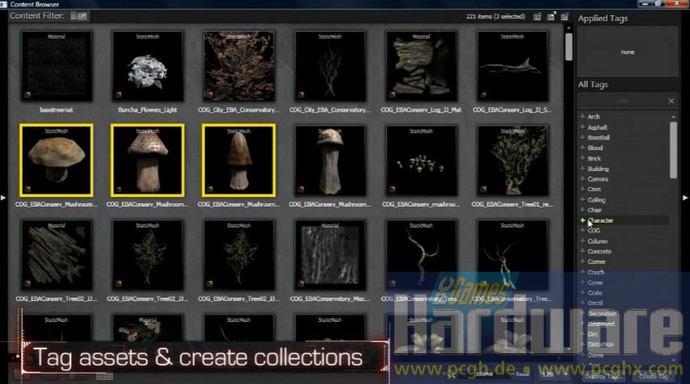This screenshot has height=384, width=690.
Task: Select the unselected tall mushroom thumbnail
Action: [330, 160]
